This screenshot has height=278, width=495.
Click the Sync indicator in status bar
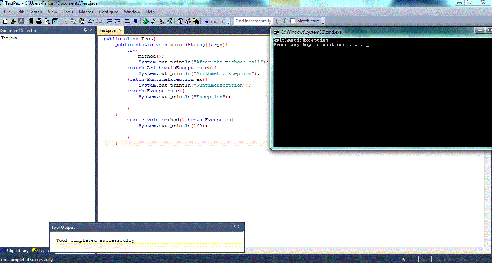(462, 260)
